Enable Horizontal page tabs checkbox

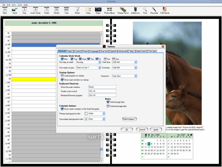108,106
